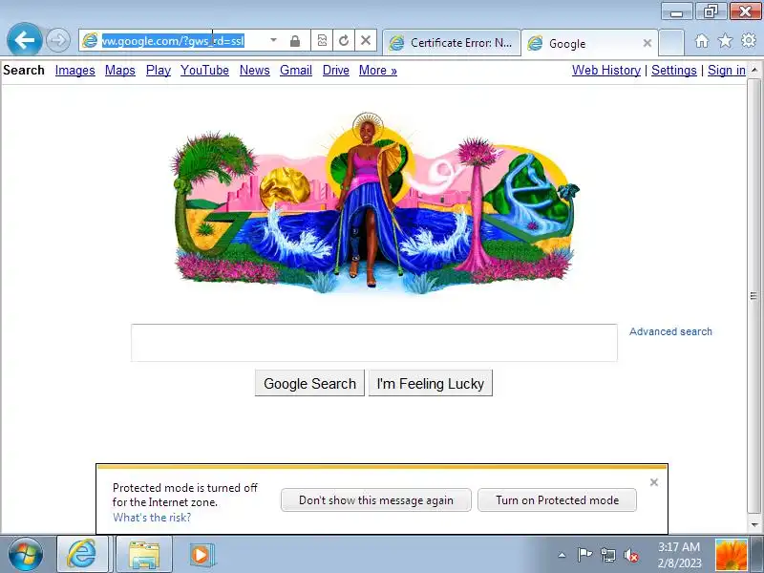The height and width of the screenshot is (573, 764).
Task: Expand the address bar autocomplete dropdown
Action: tap(273, 40)
